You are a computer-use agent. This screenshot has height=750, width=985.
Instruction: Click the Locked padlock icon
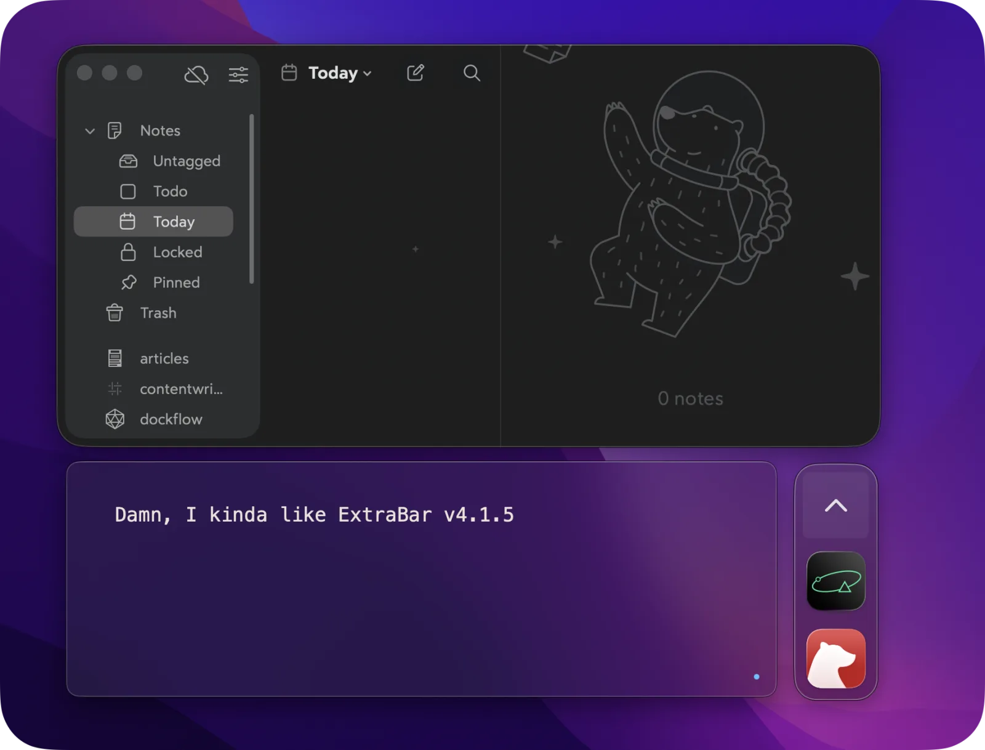point(128,252)
